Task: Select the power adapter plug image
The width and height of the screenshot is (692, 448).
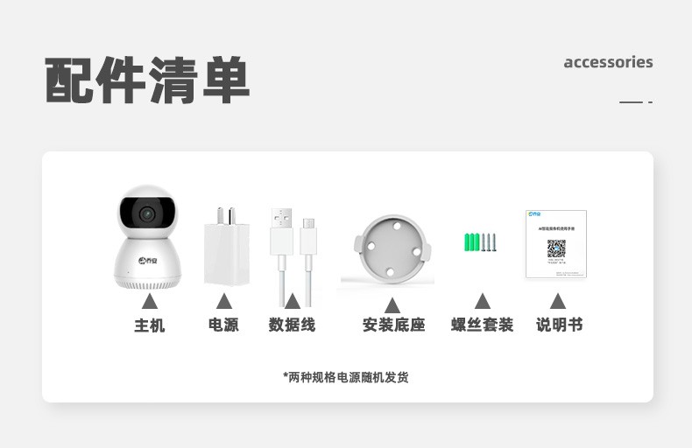Action: [x=226, y=247]
